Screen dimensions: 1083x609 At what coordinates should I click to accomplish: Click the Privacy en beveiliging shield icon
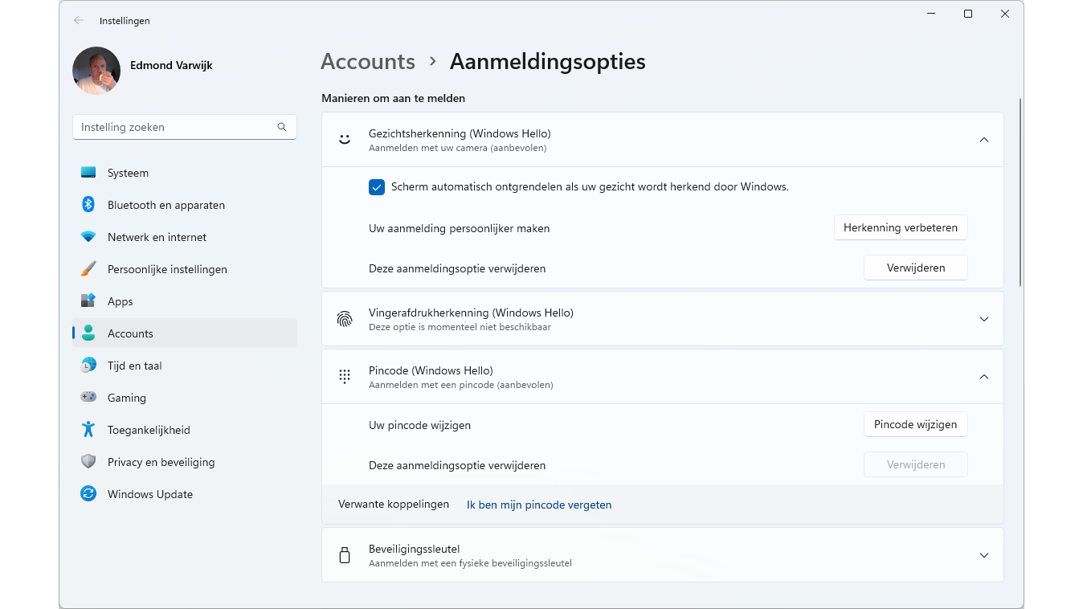[x=88, y=462]
